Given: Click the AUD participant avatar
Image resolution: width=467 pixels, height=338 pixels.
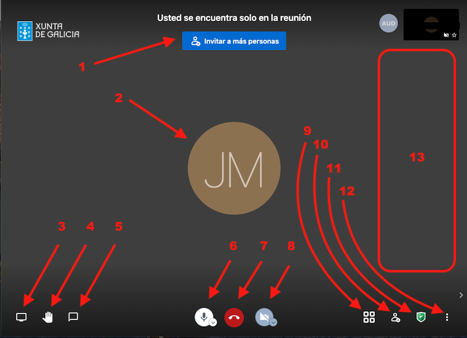Looking at the screenshot, I should point(388,24).
